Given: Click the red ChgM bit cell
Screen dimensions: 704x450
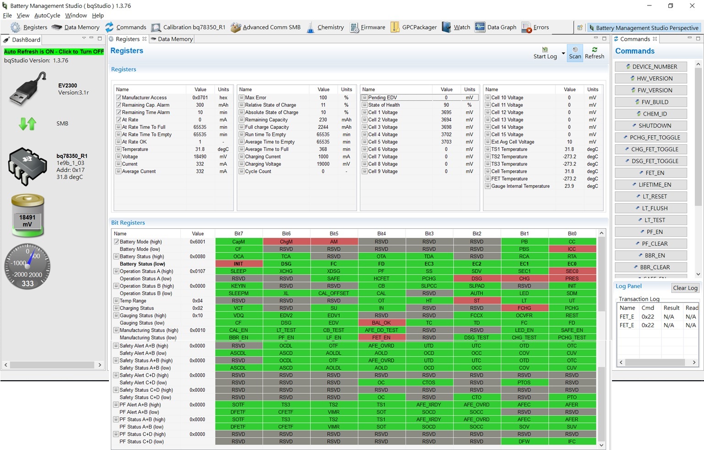Looking at the screenshot, I should [286, 242].
